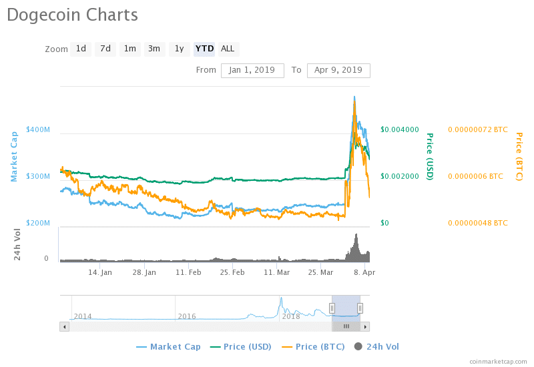534x367 pixels.
Task: Click the 2016 marker in the navigator
Action: pyautogui.click(x=187, y=316)
